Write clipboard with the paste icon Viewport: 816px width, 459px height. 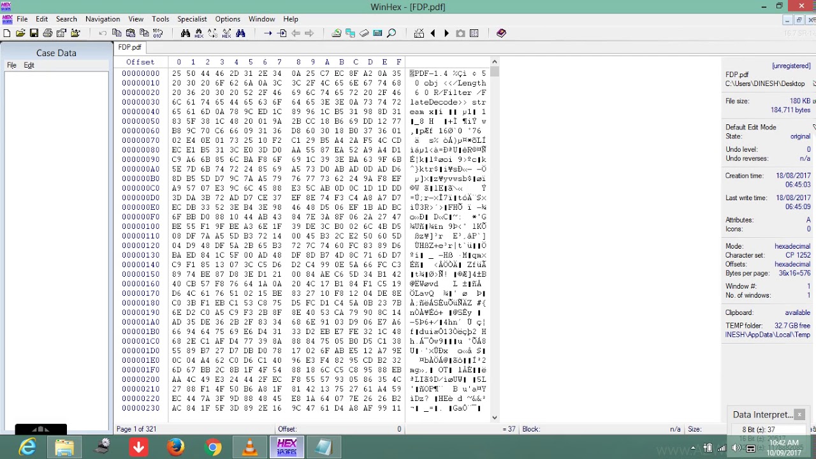(131, 33)
